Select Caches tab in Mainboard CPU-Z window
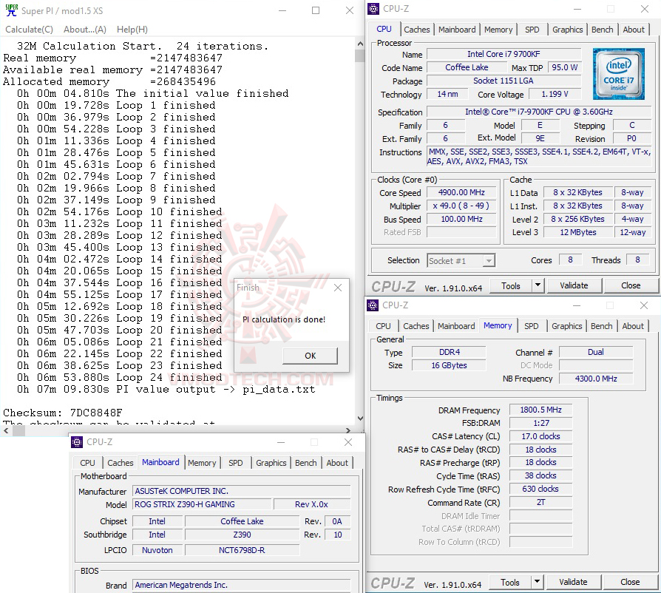This screenshot has height=593, width=661. (x=120, y=463)
